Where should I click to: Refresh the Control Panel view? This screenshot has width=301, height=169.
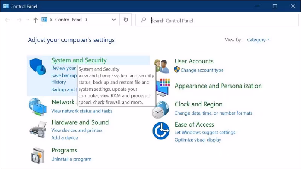(x=126, y=20)
